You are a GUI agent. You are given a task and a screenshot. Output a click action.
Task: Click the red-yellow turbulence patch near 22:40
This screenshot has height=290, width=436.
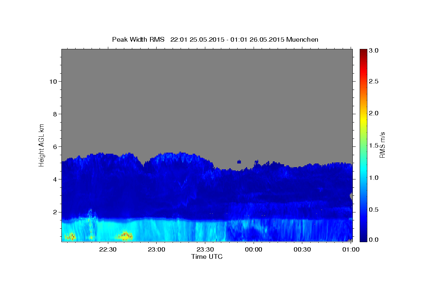click(125, 236)
